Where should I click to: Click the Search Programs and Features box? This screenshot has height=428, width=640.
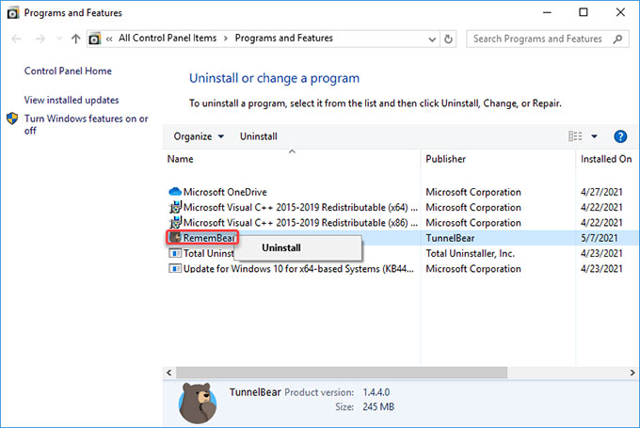click(548, 39)
